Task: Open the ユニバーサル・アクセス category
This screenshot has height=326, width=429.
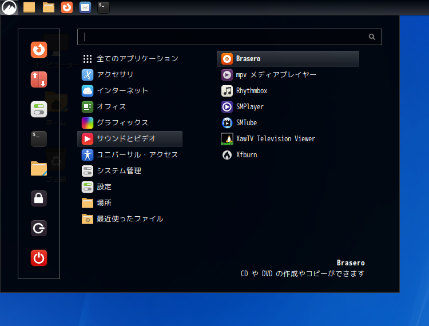Action: pyautogui.click(x=130, y=155)
